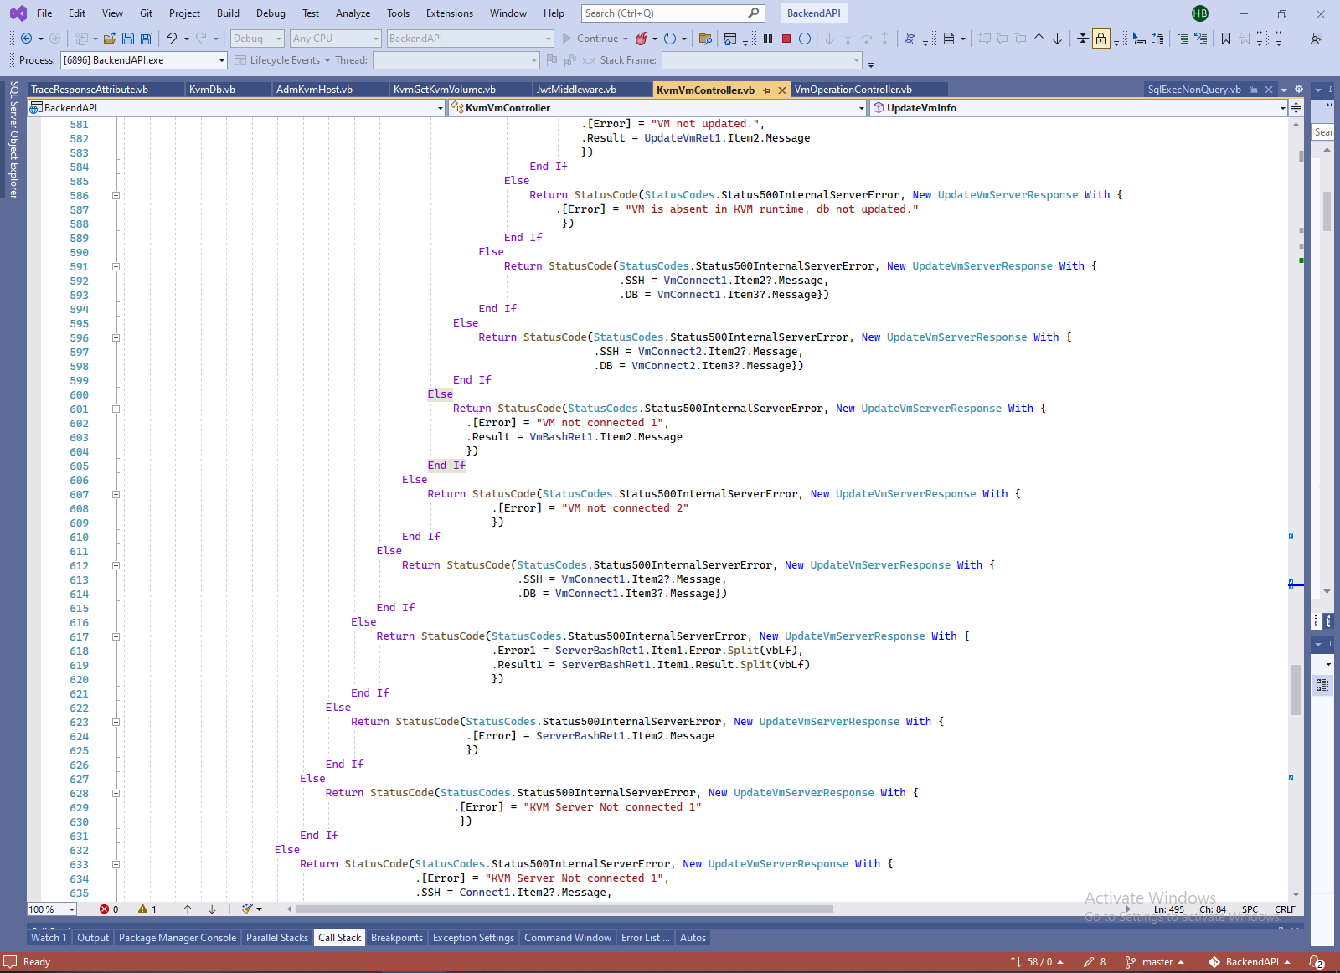Click the increase indent icon
The height and width of the screenshot is (973, 1340).
1182,39
